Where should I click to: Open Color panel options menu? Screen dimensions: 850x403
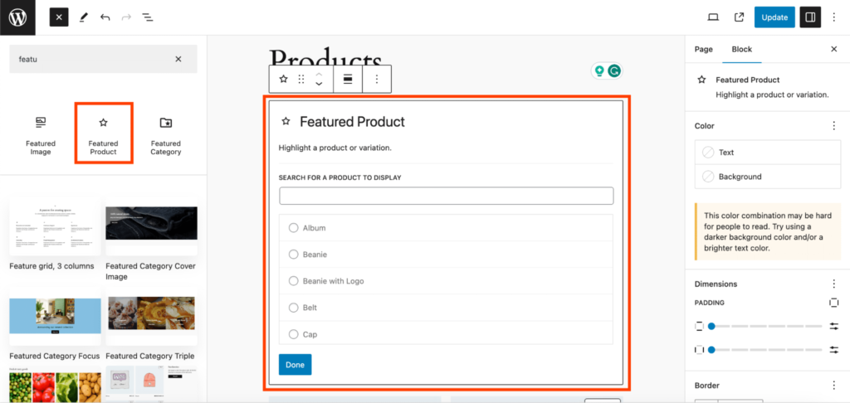pyautogui.click(x=833, y=126)
